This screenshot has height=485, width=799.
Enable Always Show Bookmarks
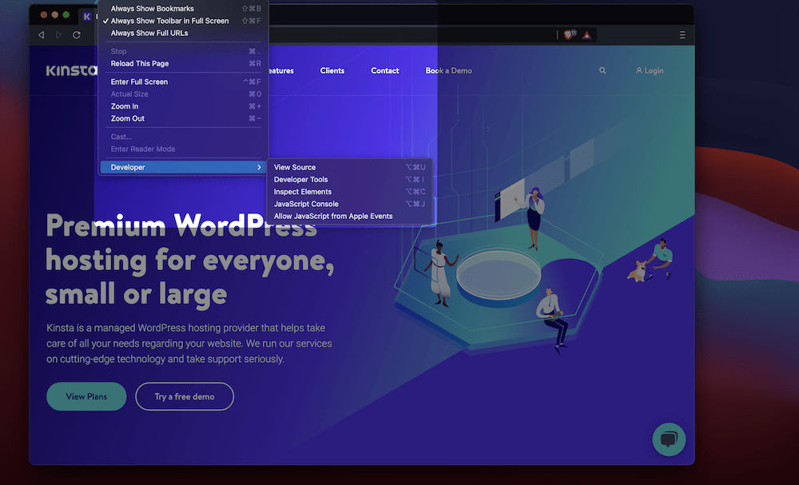pos(152,9)
